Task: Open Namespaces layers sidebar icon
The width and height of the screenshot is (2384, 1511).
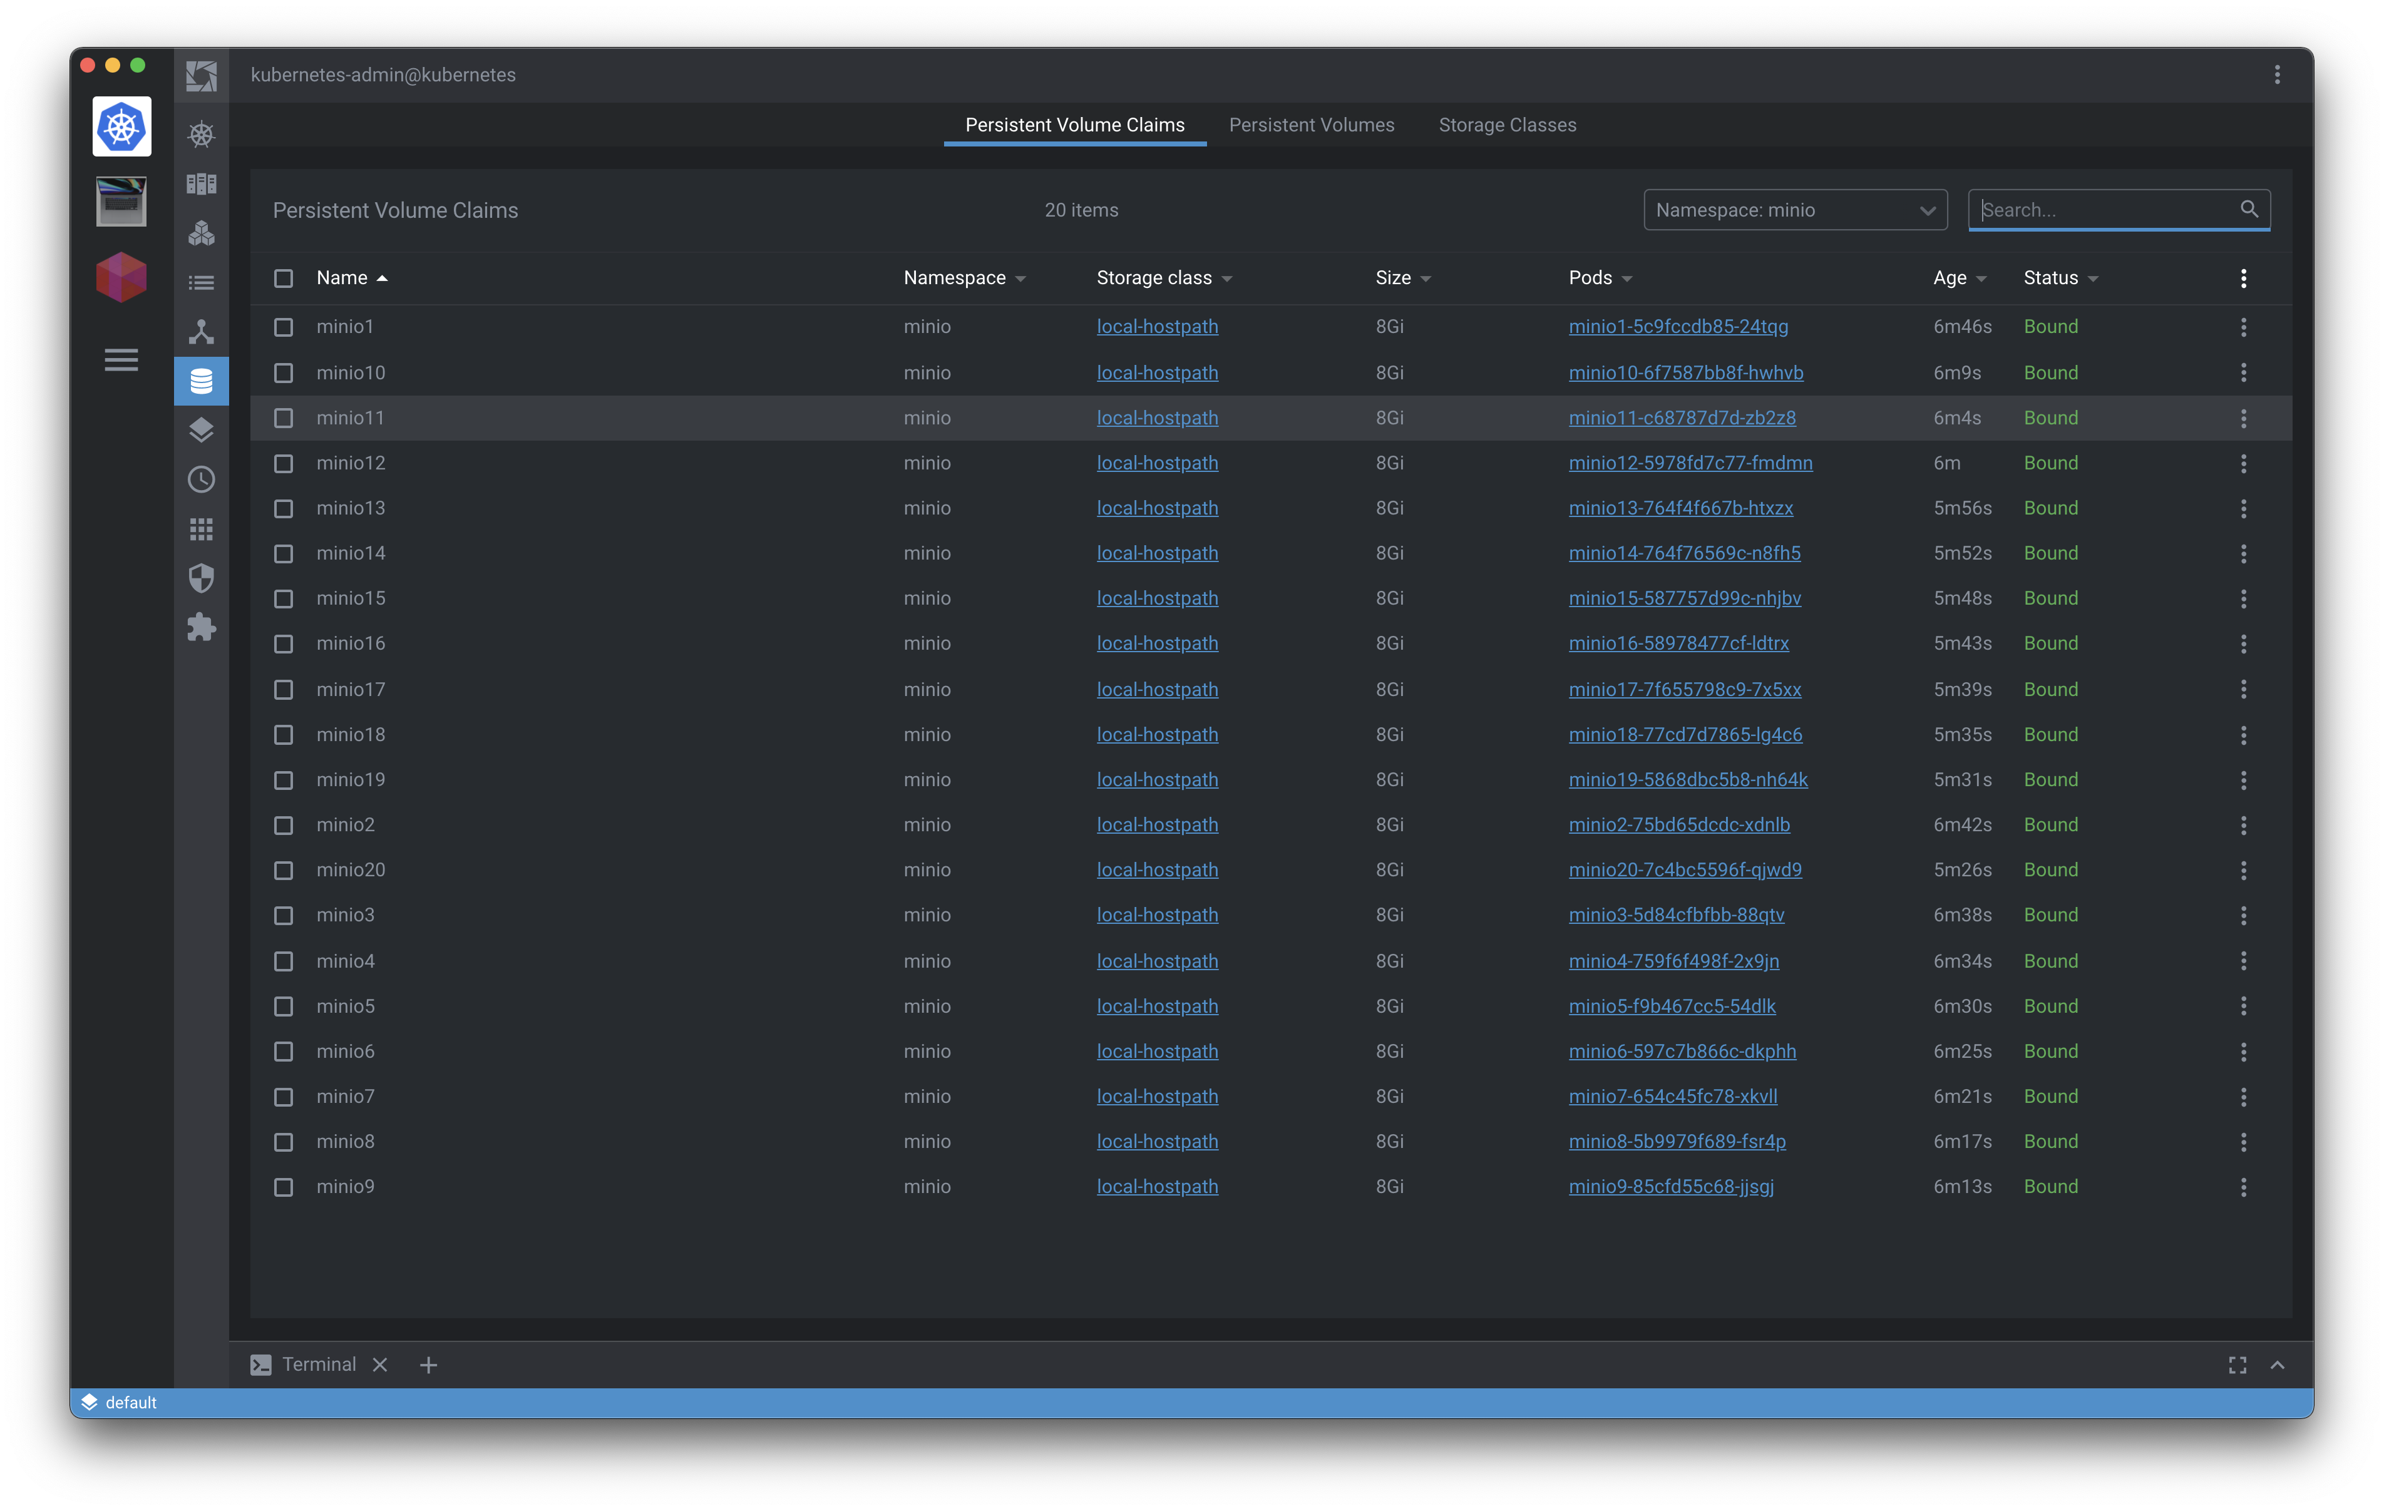Action: (201, 431)
